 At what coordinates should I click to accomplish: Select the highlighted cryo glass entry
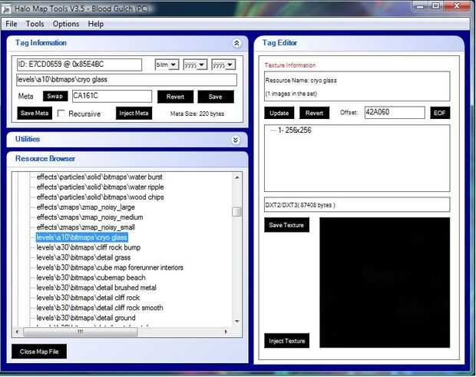click(82, 237)
